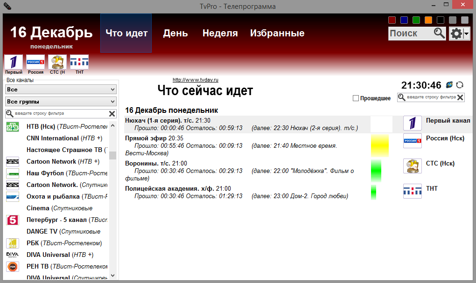Select the Первый channel icon in toolbar
The image size is (476, 283).
[13, 61]
